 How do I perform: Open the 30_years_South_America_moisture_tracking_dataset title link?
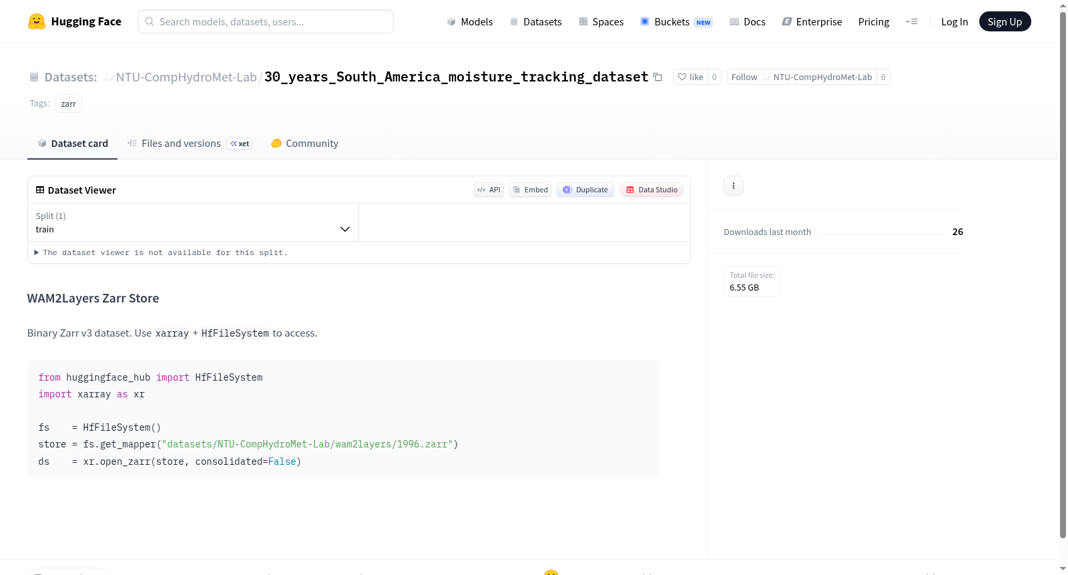457,77
